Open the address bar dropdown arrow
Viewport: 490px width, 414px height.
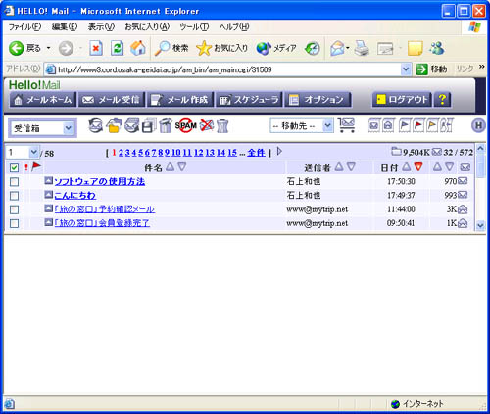tap(406, 69)
